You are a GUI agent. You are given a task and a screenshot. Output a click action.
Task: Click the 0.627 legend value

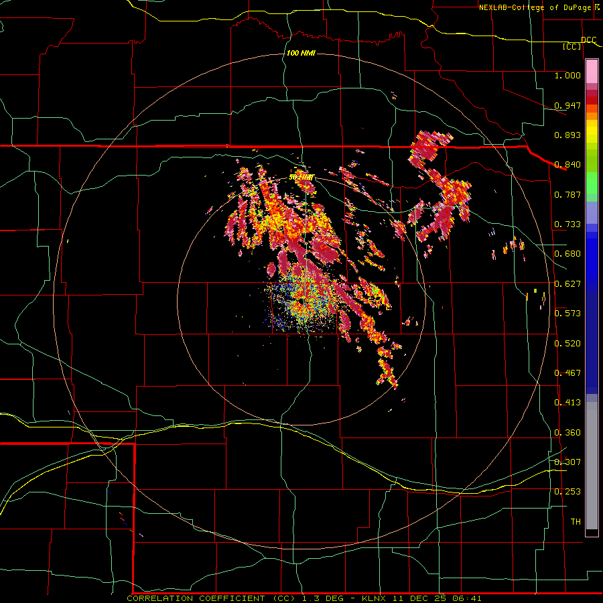click(x=567, y=284)
